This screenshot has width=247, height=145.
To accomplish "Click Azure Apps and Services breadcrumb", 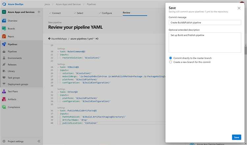I will (68, 4).
